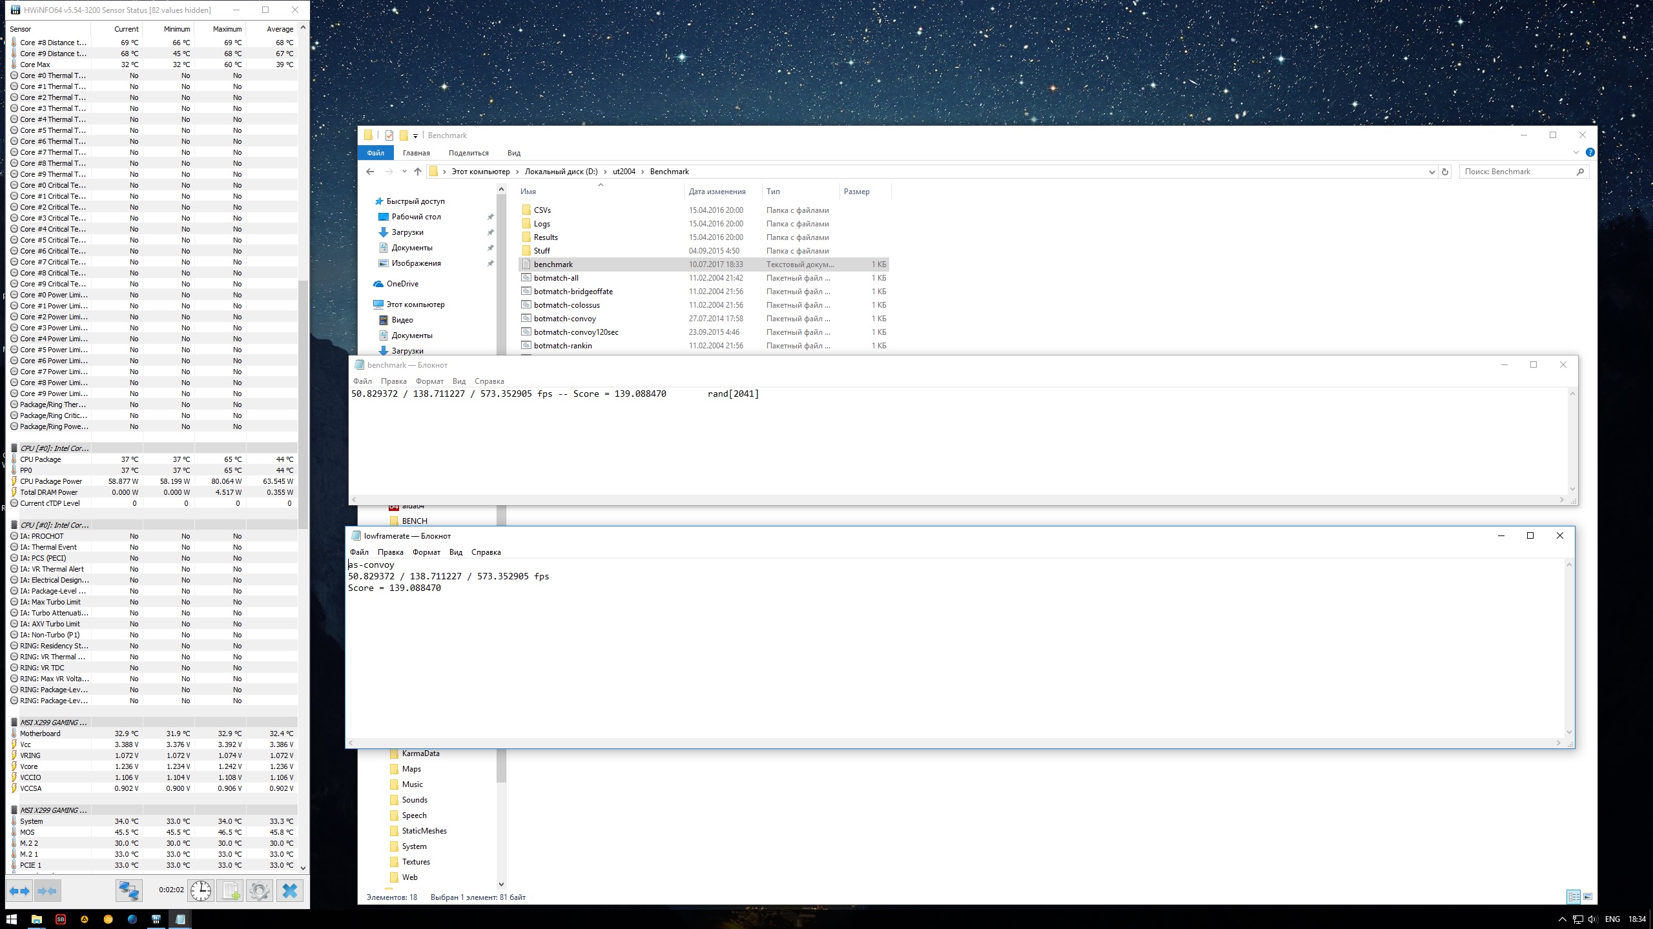The width and height of the screenshot is (1653, 929).
Task: Refresh the Benchmark folder view
Action: pos(1445,172)
